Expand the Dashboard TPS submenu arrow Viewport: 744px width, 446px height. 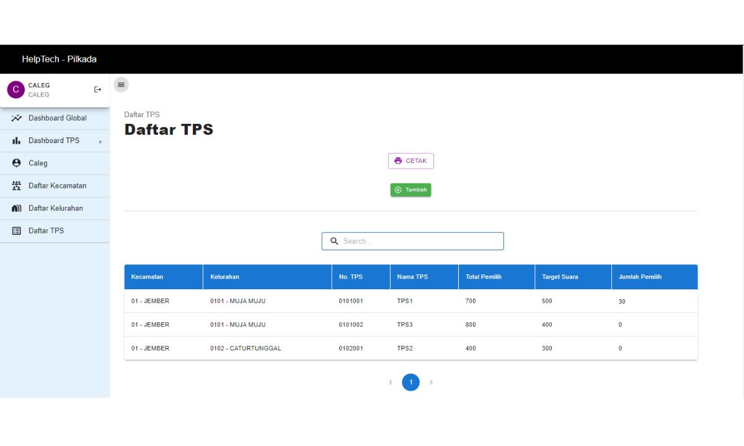(100, 141)
